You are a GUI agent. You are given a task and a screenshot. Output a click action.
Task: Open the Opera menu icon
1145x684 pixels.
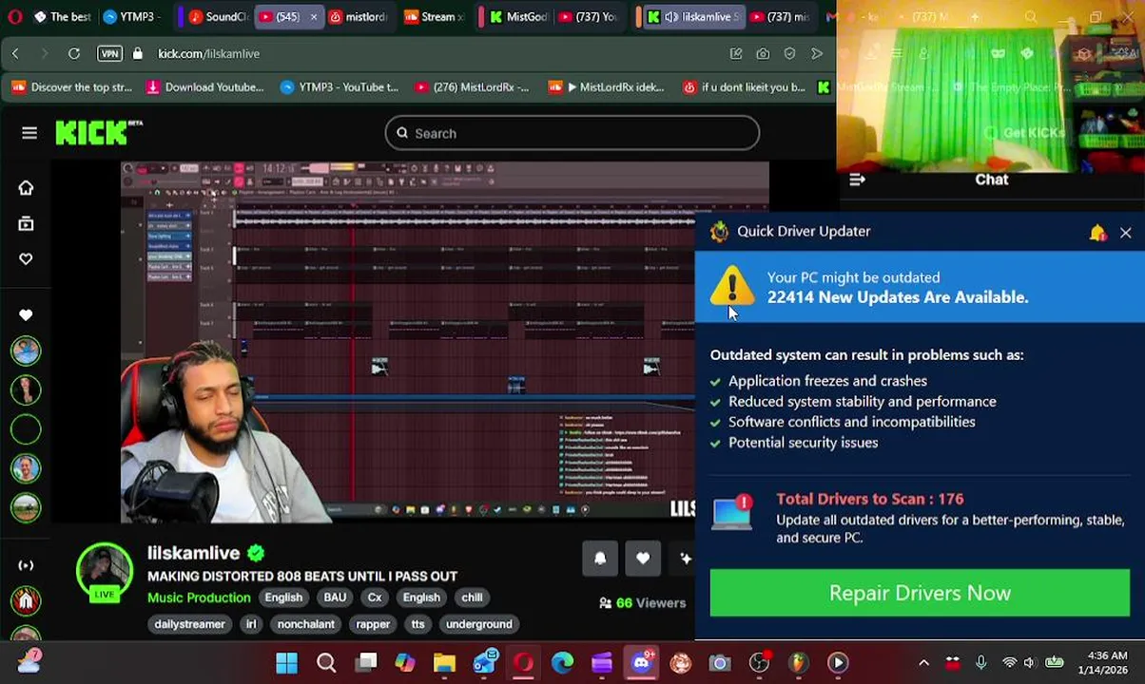(14, 17)
